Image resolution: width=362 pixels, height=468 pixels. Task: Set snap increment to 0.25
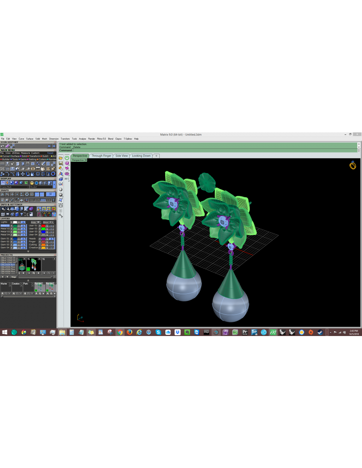pyautogui.click(x=37, y=200)
